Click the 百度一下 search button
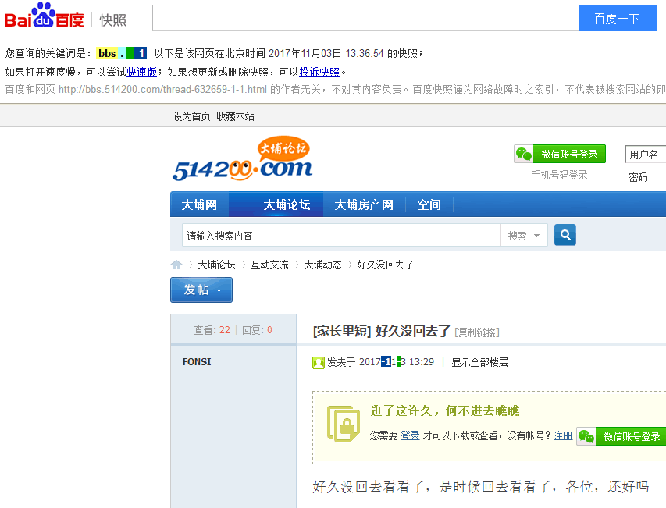 click(x=617, y=18)
